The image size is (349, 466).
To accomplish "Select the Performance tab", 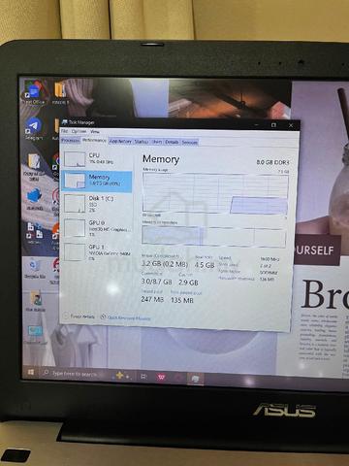I will (x=94, y=141).
